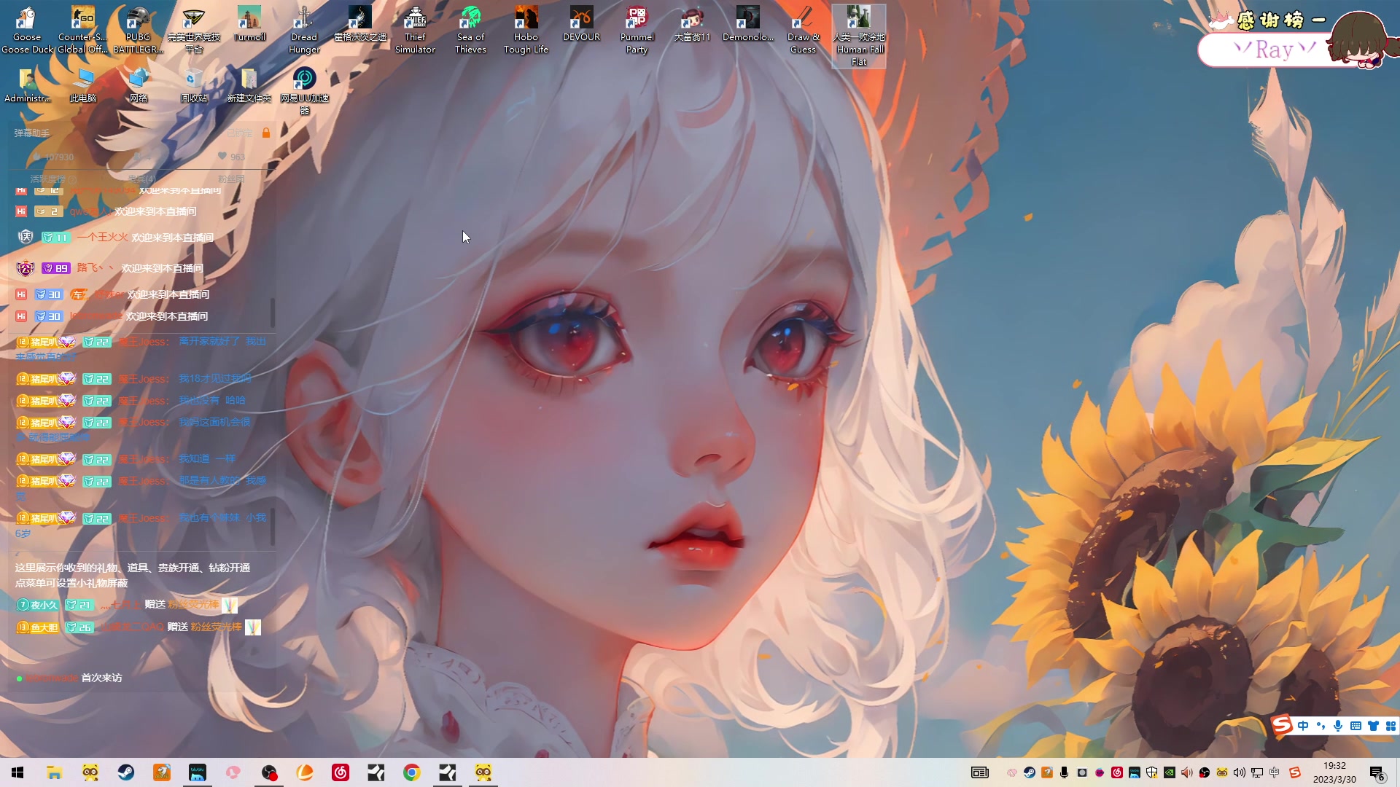Open 此电脑 (This PC) icon
Image resolution: width=1400 pixels, height=787 pixels.
pyautogui.click(x=82, y=85)
